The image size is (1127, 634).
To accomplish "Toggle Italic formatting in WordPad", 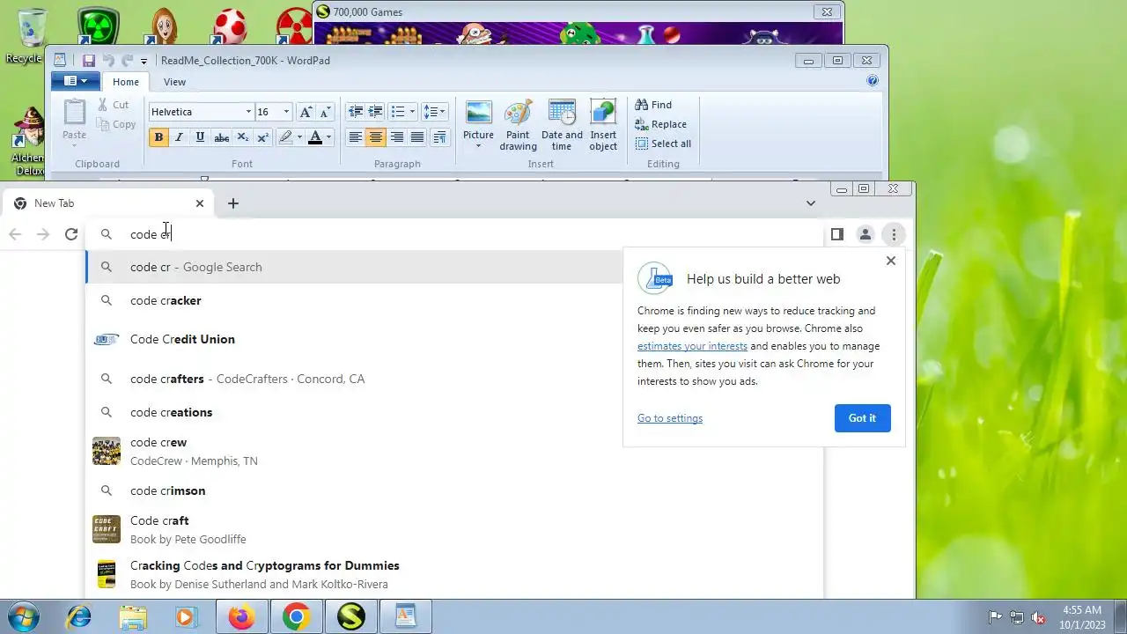I will coord(179,137).
